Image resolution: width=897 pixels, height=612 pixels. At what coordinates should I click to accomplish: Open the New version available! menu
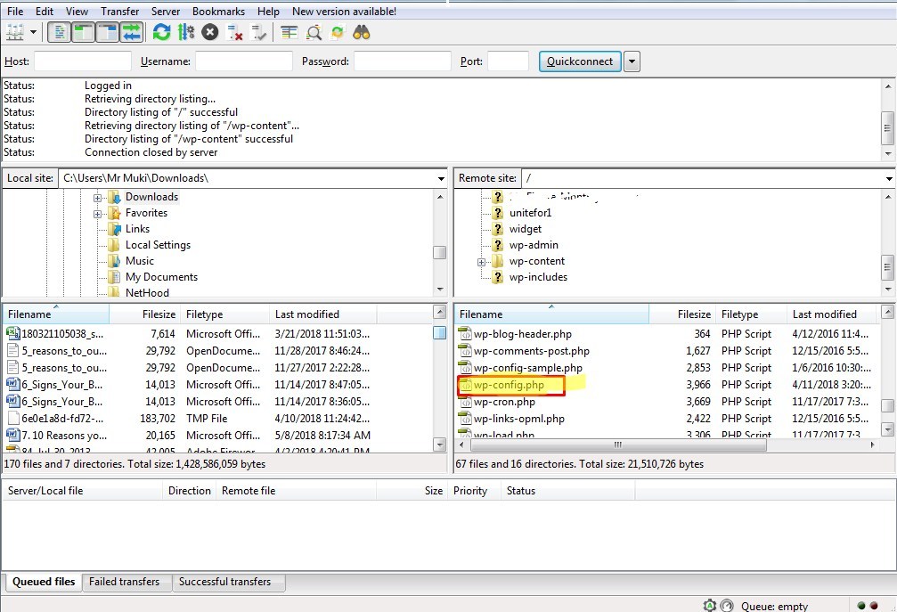(x=344, y=11)
